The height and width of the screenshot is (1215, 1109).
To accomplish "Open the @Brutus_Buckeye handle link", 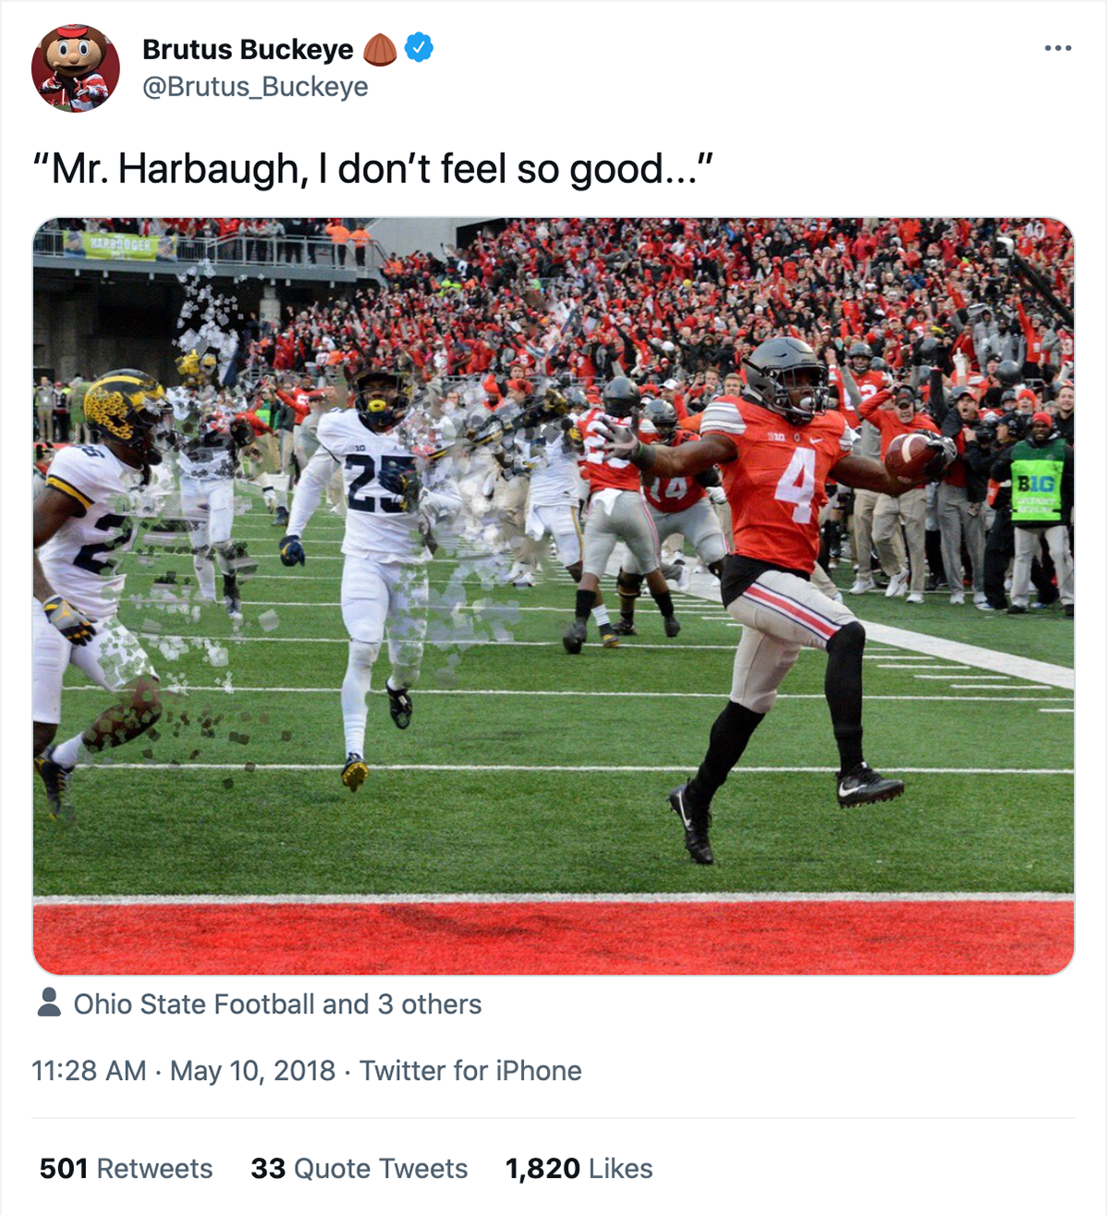I will [255, 87].
